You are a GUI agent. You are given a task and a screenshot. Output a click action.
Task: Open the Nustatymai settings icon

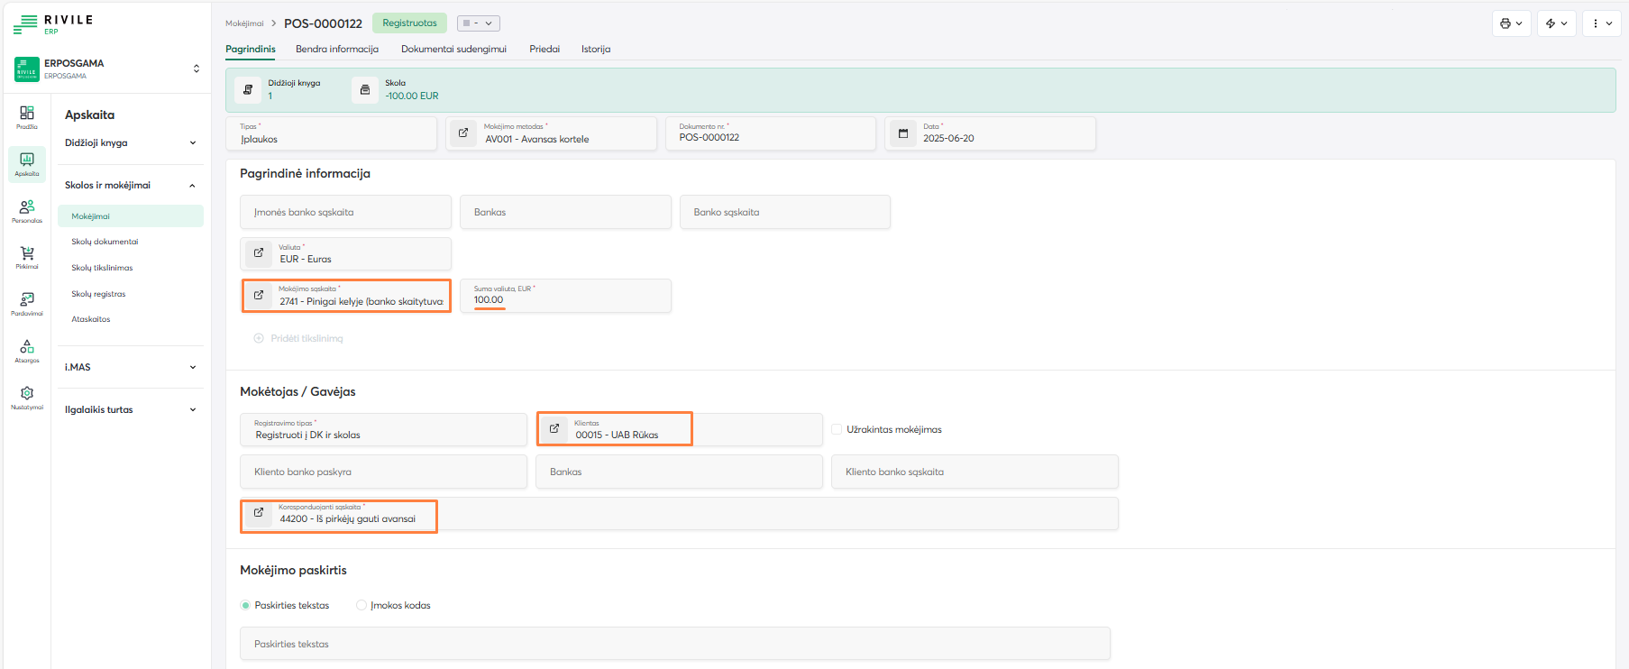(27, 395)
